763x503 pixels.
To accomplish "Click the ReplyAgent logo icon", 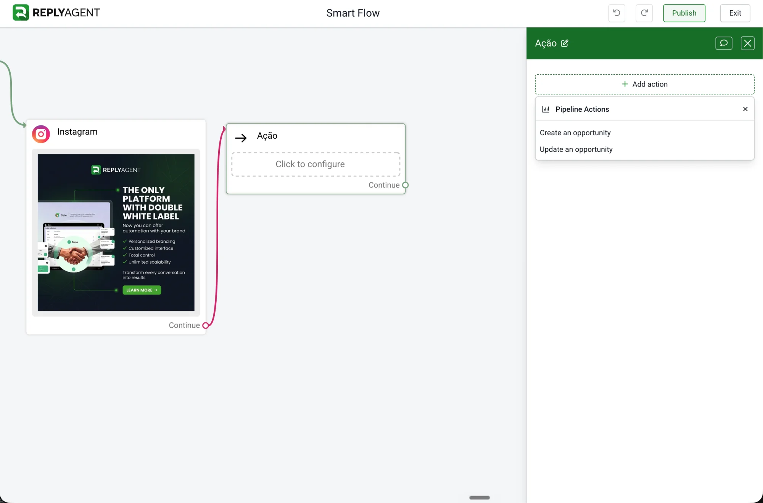I will [21, 13].
